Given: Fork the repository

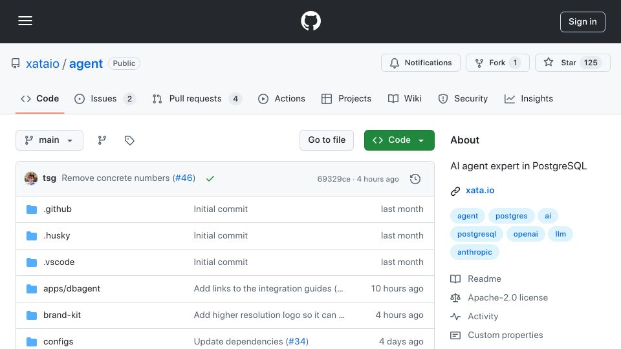Looking at the screenshot, I should click(x=497, y=63).
